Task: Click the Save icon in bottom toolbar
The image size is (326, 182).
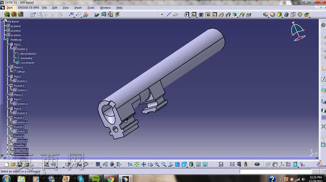Action: click(x=20, y=164)
